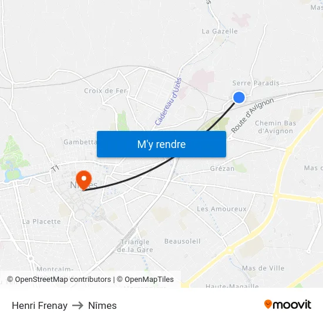The image size is (323, 323).
Task: Open the Moovit logo
Action: tap(288, 305)
